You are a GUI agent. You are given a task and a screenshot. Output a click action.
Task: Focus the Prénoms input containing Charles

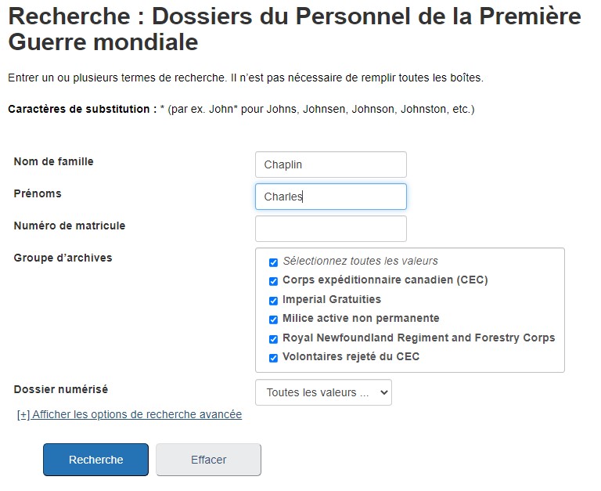click(x=330, y=197)
